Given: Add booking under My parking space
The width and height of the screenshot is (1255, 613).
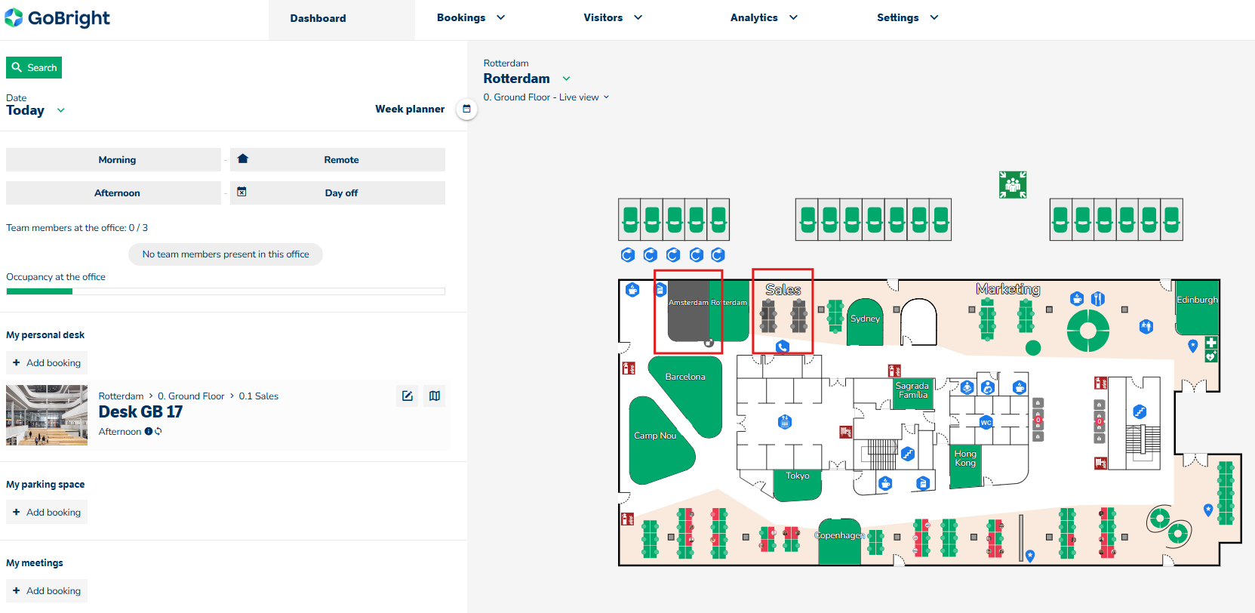Looking at the screenshot, I should point(47,512).
